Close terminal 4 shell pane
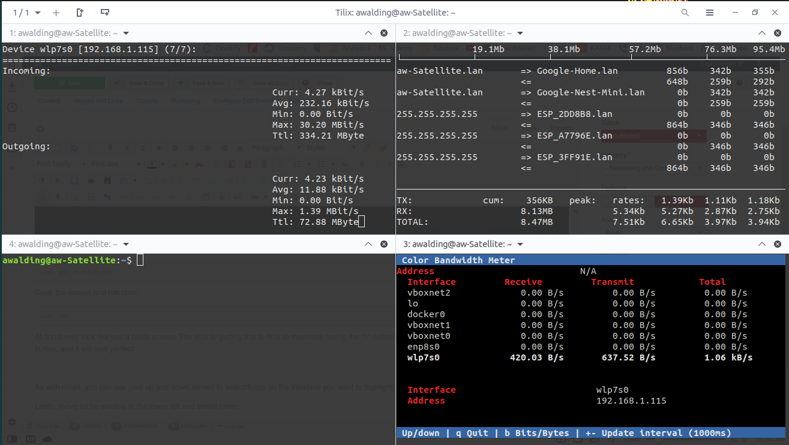 coord(384,245)
